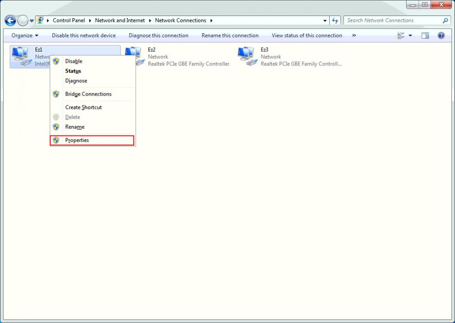This screenshot has width=455, height=323.
Task: Click the Change your view icon
Action: click(402, 35)
